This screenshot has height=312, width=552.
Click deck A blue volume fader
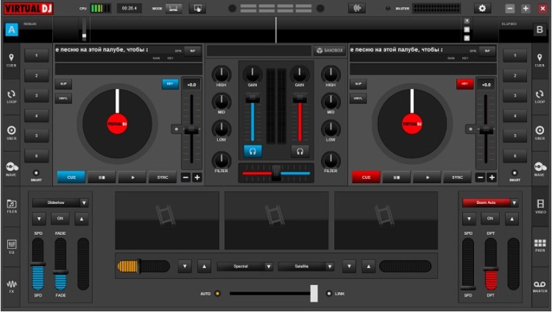[252, 98]
